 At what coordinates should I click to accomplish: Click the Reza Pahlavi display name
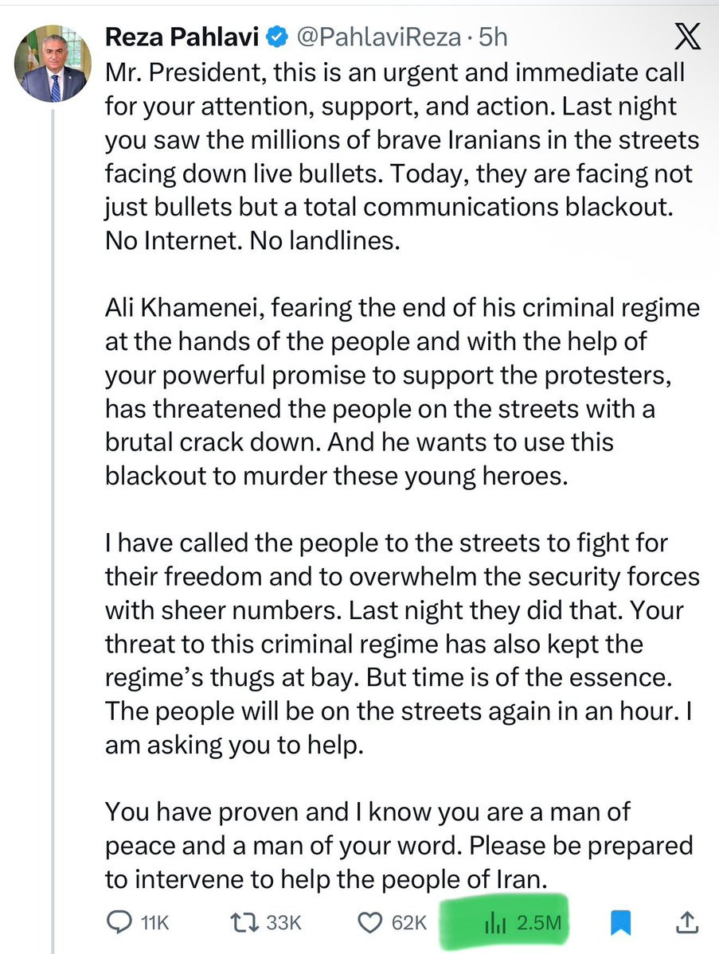[x=182, y=37]
